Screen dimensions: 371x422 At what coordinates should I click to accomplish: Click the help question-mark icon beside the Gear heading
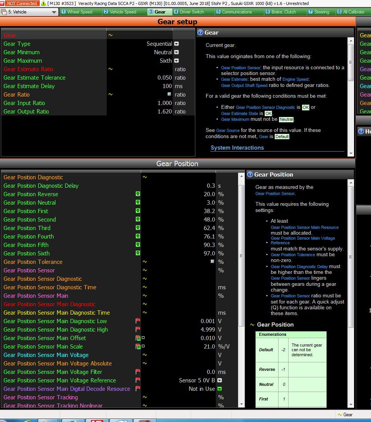point(200,33)
